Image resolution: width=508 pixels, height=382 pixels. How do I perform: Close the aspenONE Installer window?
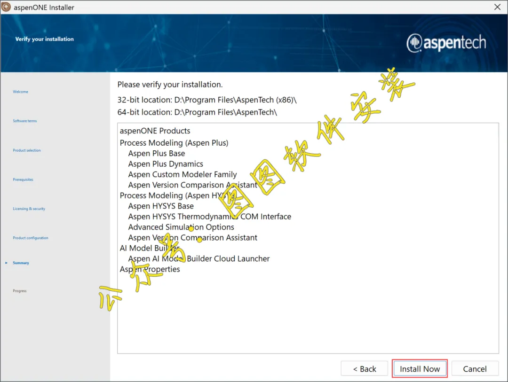click(x=497, y=7)
